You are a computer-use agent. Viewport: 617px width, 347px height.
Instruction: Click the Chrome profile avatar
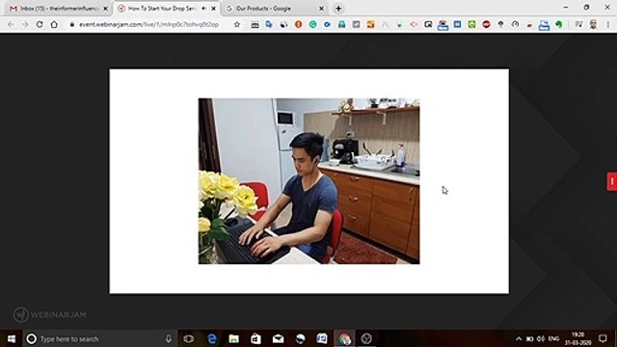[593, 24]
